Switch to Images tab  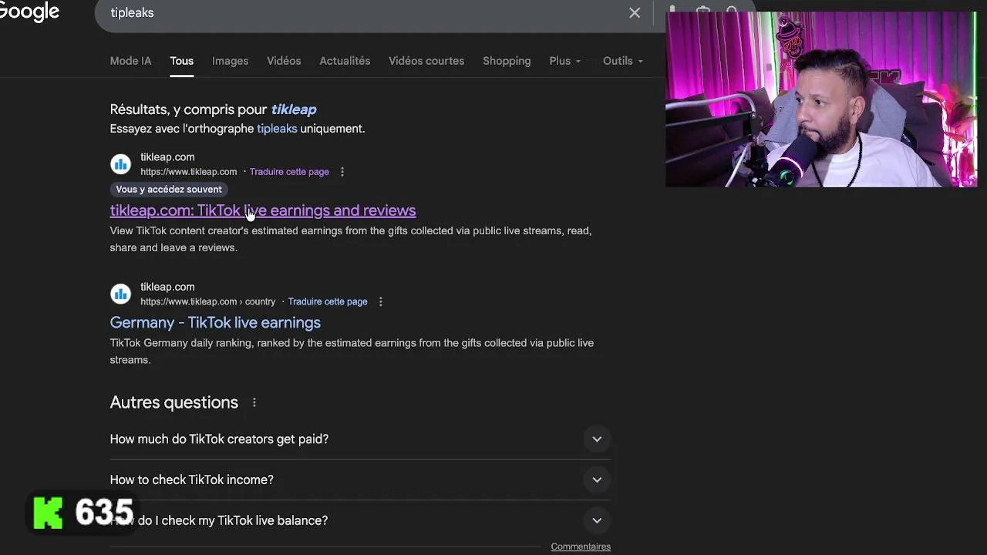tap(231, 61)
